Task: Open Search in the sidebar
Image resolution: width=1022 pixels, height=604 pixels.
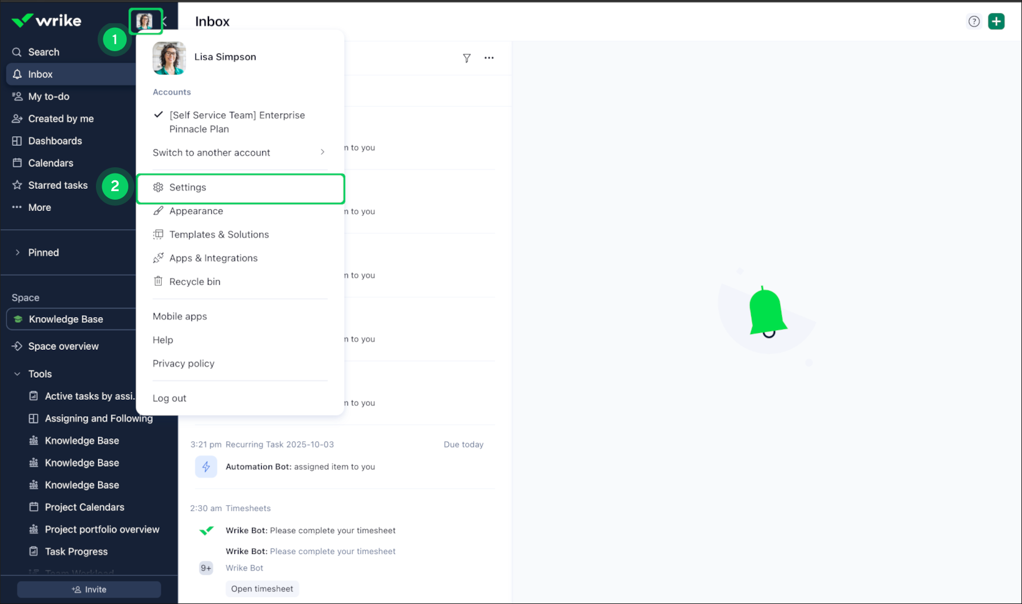Action: [44, 52]
